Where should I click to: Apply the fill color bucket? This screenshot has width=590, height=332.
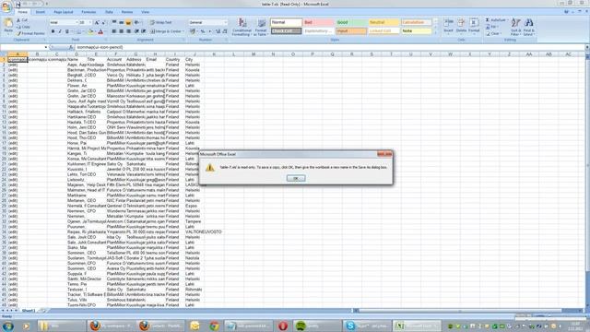pyautogui.click(x=90, y=31)
